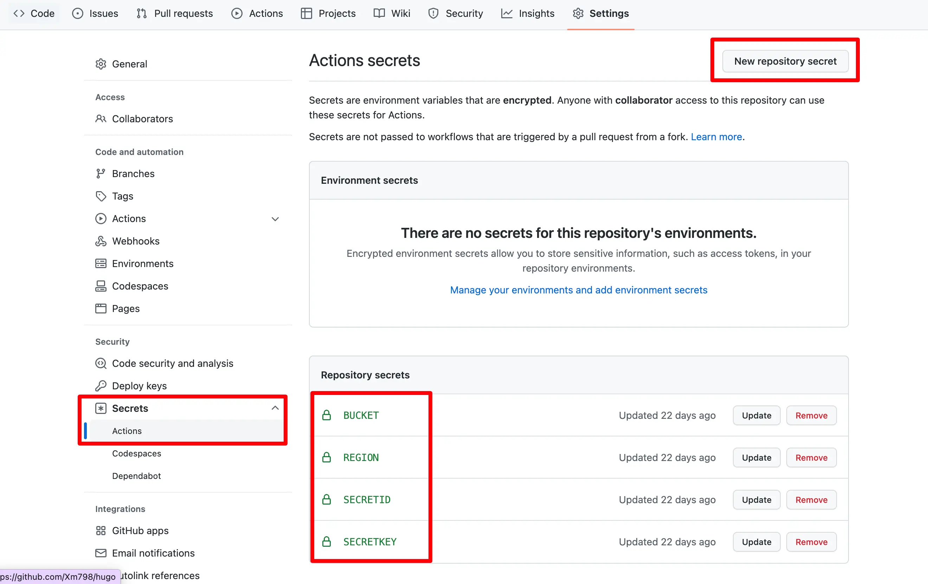The image size is (928, 584).
Task: Click the lock icon beside BUCKET secret
Action: (x=327, y=415)
